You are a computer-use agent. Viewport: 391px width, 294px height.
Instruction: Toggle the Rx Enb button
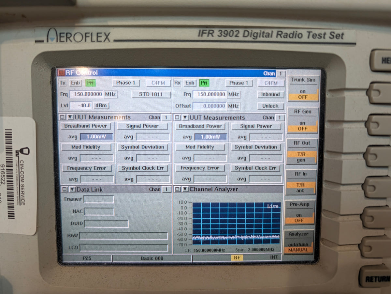point(190,83)
